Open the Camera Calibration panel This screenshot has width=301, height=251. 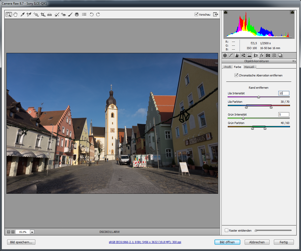[268, 55]
